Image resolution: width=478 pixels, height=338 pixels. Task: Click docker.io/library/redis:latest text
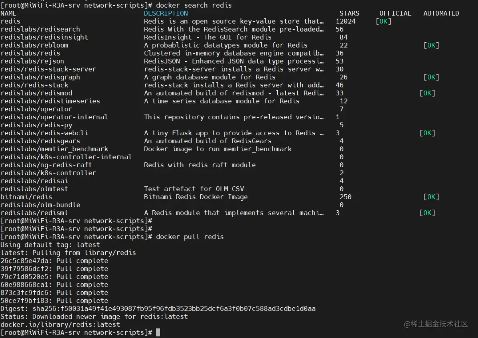click(x=60, y=324)
